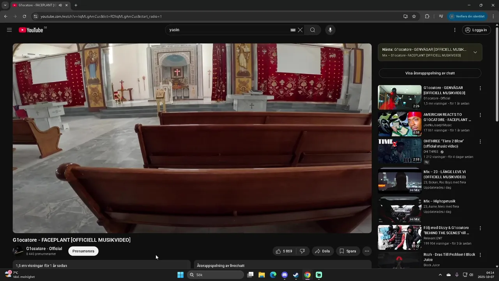The image size is (499, 281).
Task: Click the browser address bar URL
Action: pyautogui.click(x=101, y=16)
